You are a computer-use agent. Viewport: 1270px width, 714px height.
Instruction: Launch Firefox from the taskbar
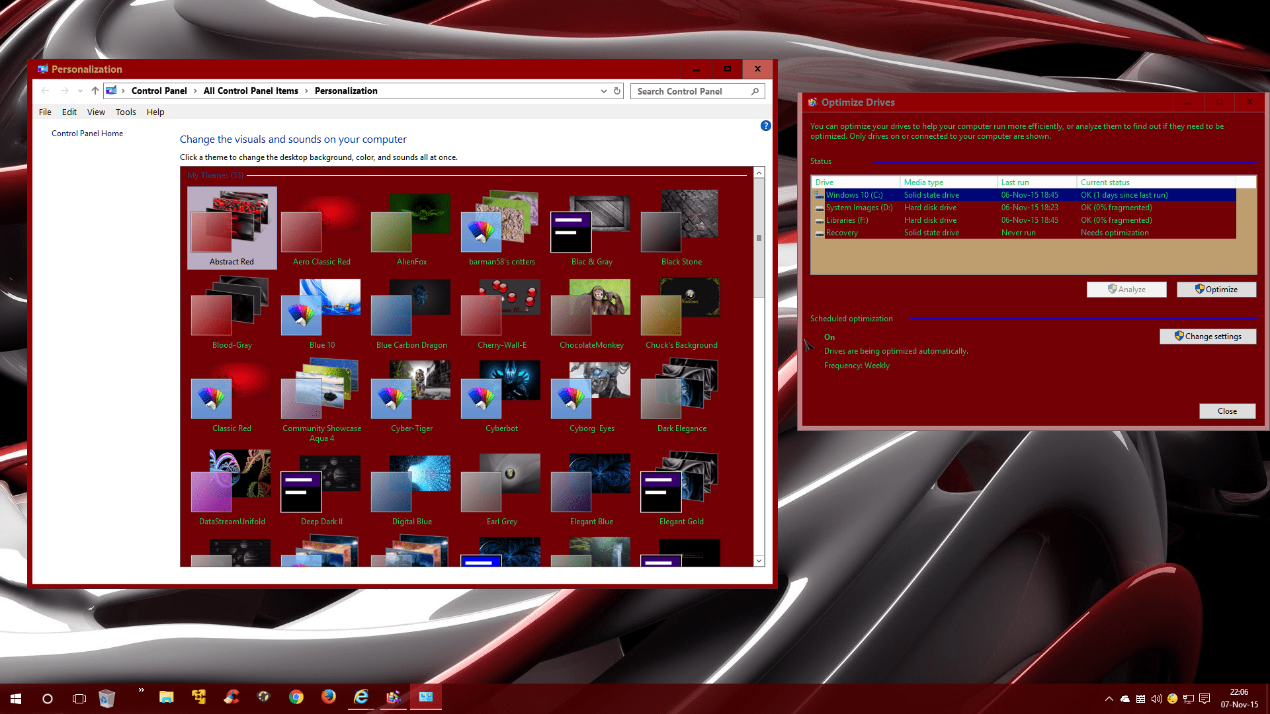click(329, 697)
